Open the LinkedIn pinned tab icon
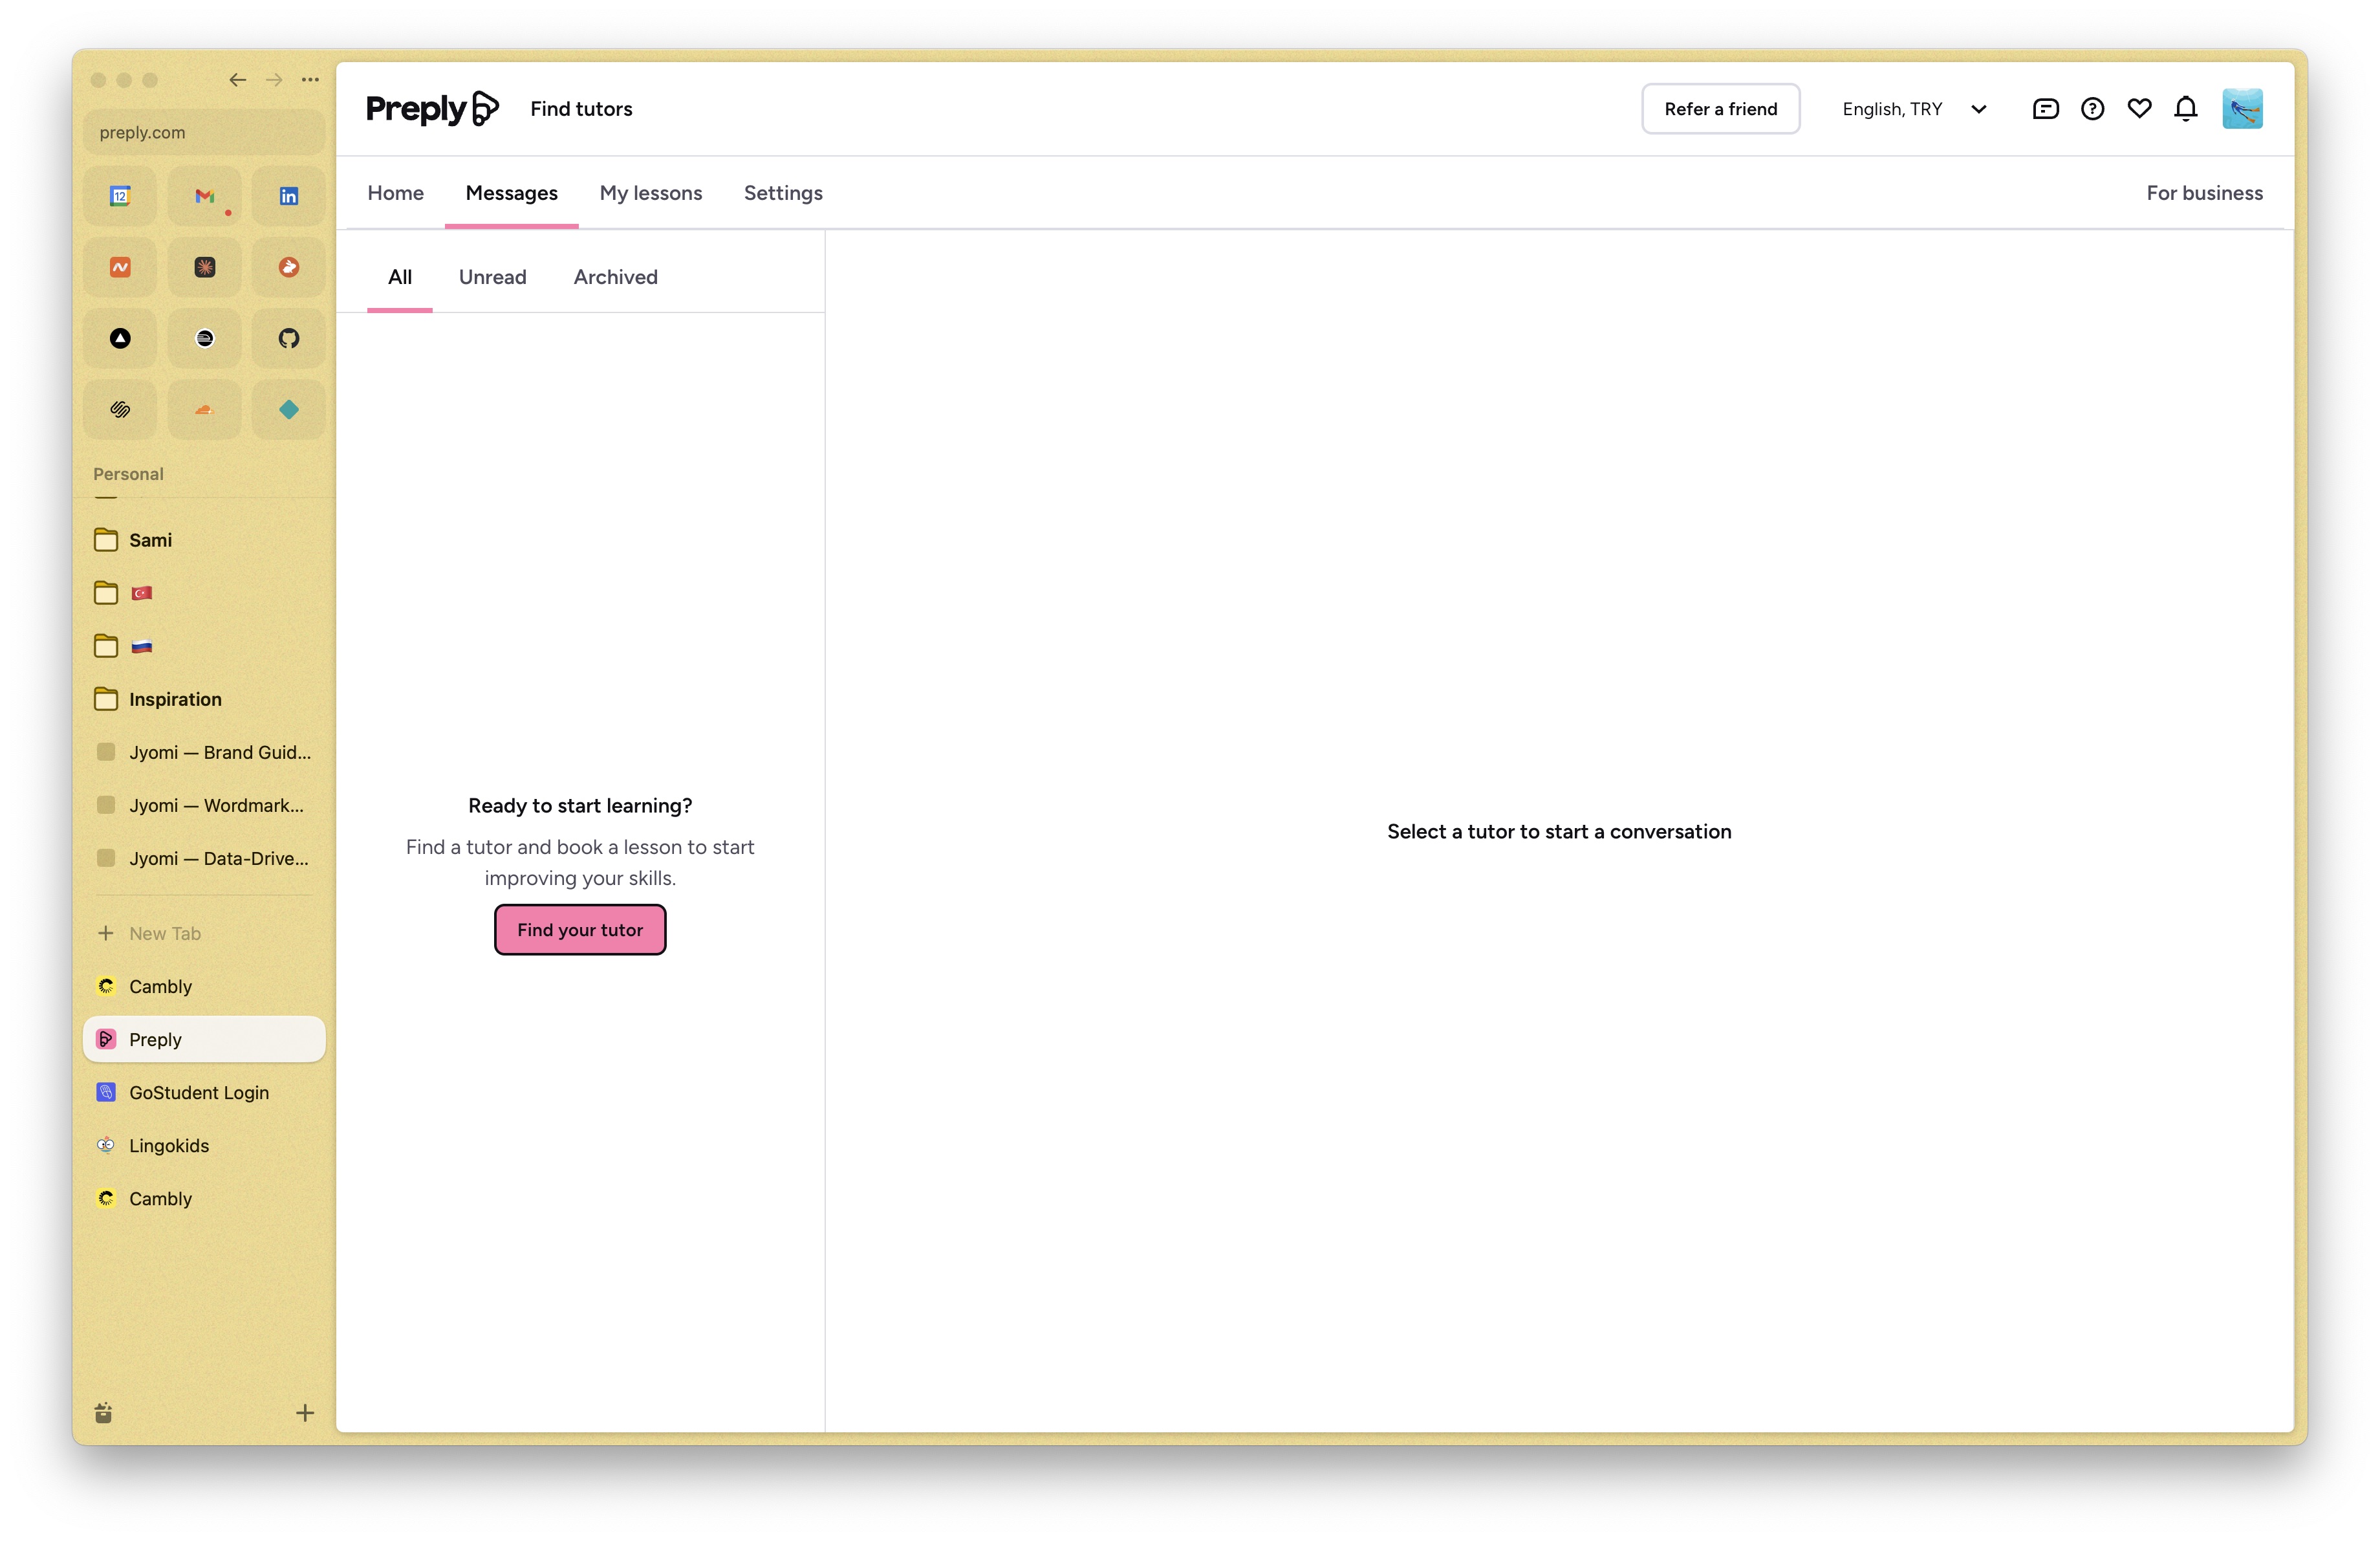Screen dimensions: 2380x1541 (289, 196)
